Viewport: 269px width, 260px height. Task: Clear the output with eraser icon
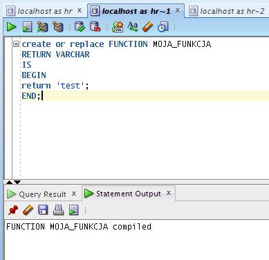click(x=28, y=210)
